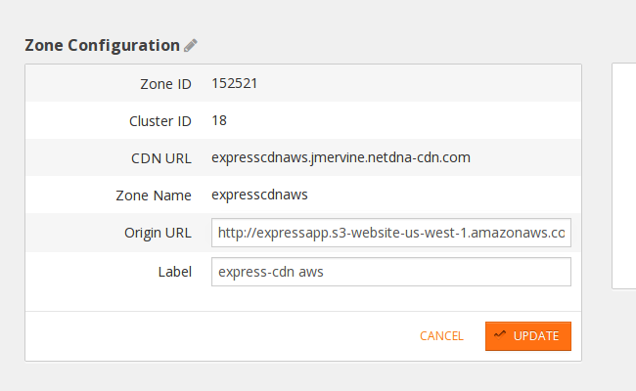This screenshot has width=636, height=391.
Task: Click the "Label" field label
Action: 172,272
